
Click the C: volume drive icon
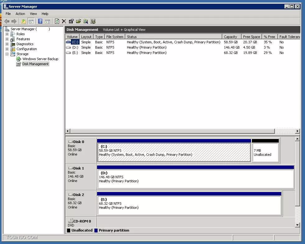click(68, 42)
